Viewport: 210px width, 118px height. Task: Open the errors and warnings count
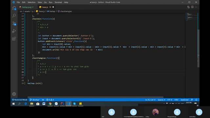[50, 100]
